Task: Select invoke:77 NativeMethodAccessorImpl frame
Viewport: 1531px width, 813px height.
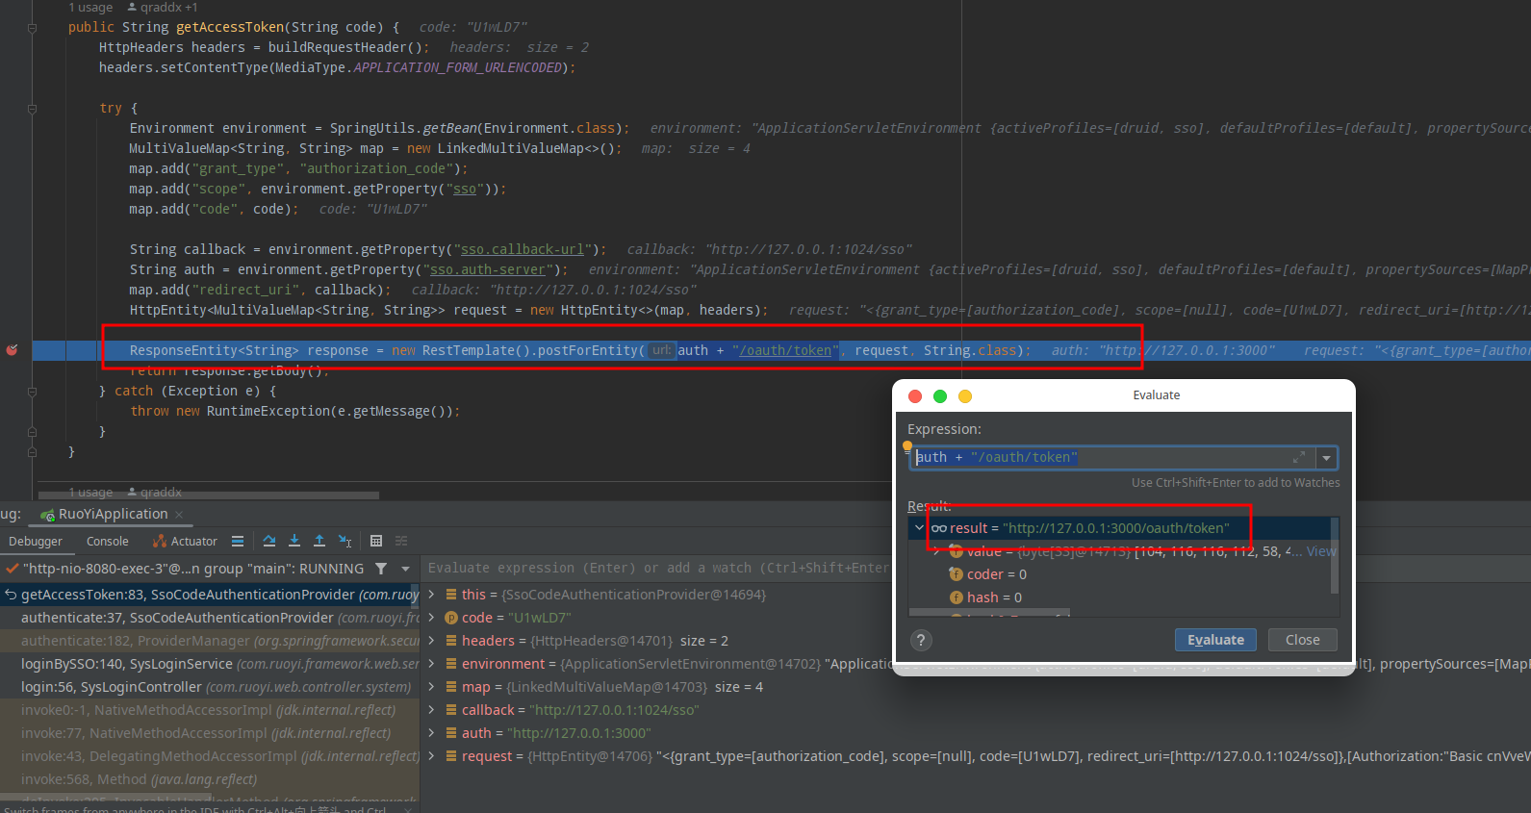Action: pyautogui.click(x=210, y=733)
